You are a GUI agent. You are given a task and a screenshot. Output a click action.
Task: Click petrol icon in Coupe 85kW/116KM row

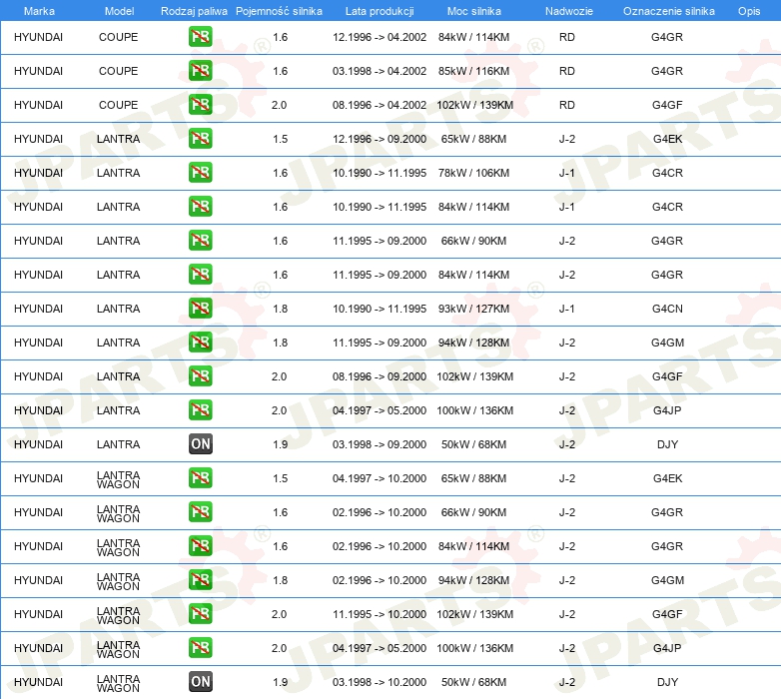pyautogui.click(x=200, y=71)
